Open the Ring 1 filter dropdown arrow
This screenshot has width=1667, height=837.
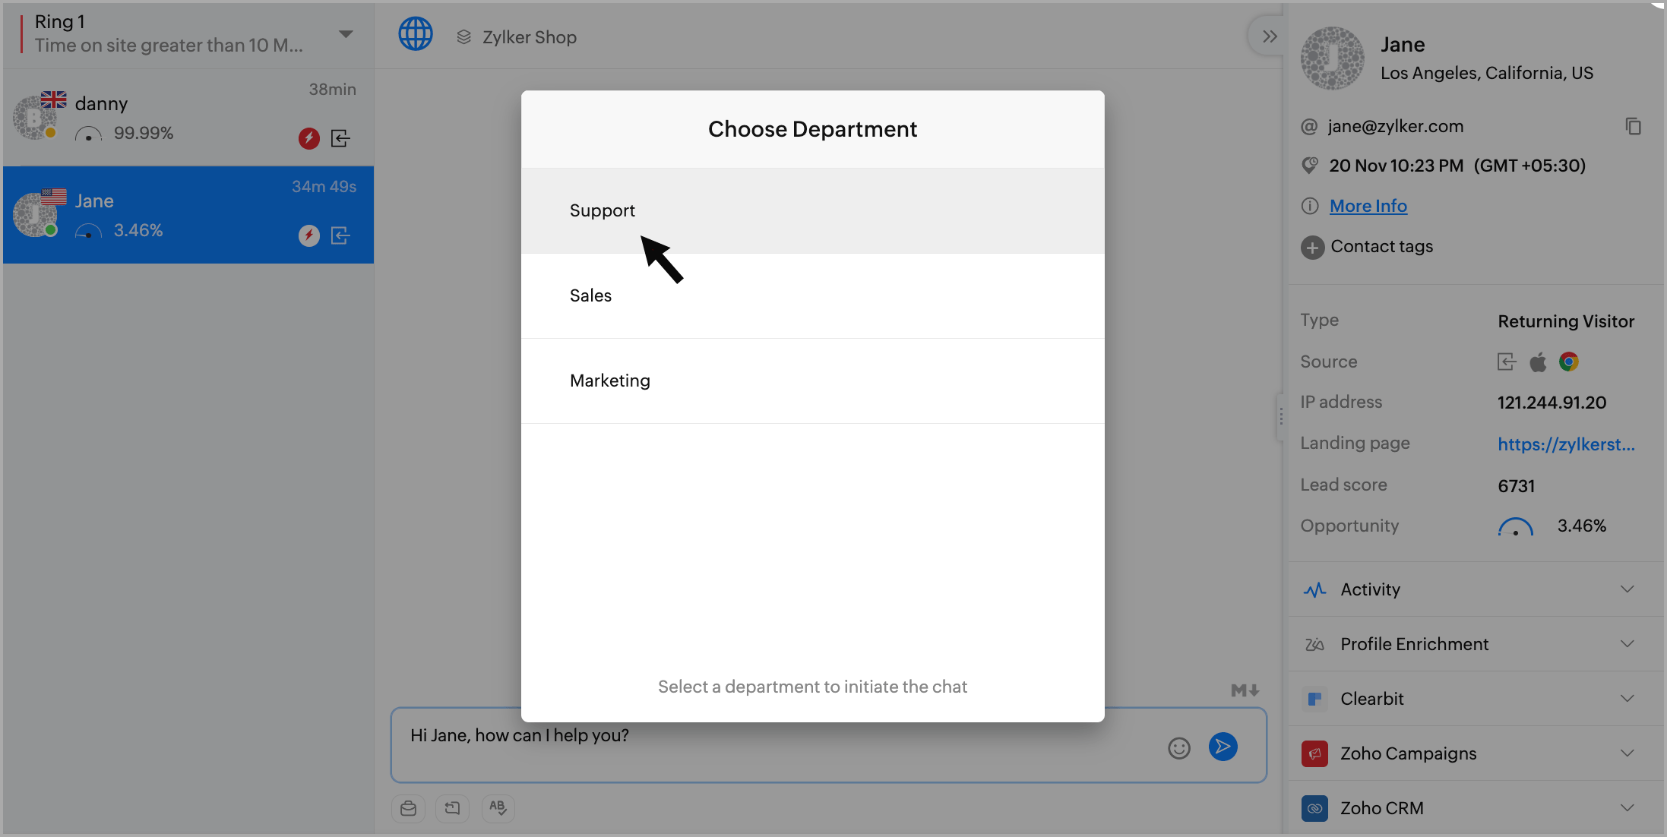(x=346, y=34)
